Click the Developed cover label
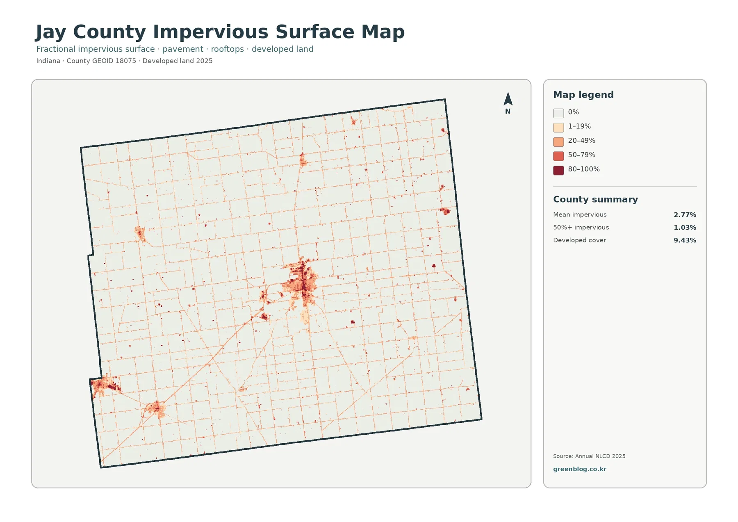The image size is (738, 522). (x=579, y=240)
